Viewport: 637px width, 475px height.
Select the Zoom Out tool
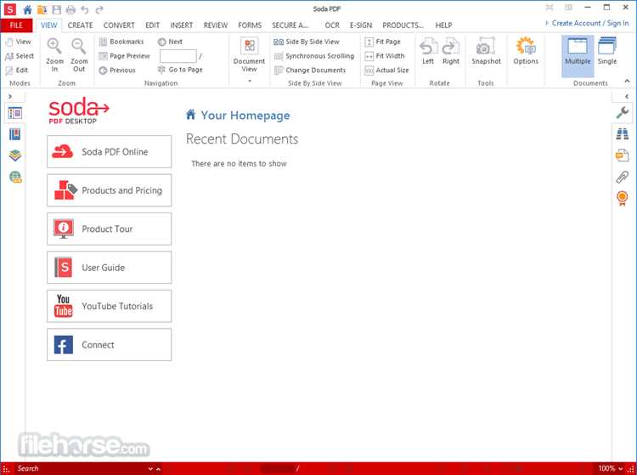point(79,55)
